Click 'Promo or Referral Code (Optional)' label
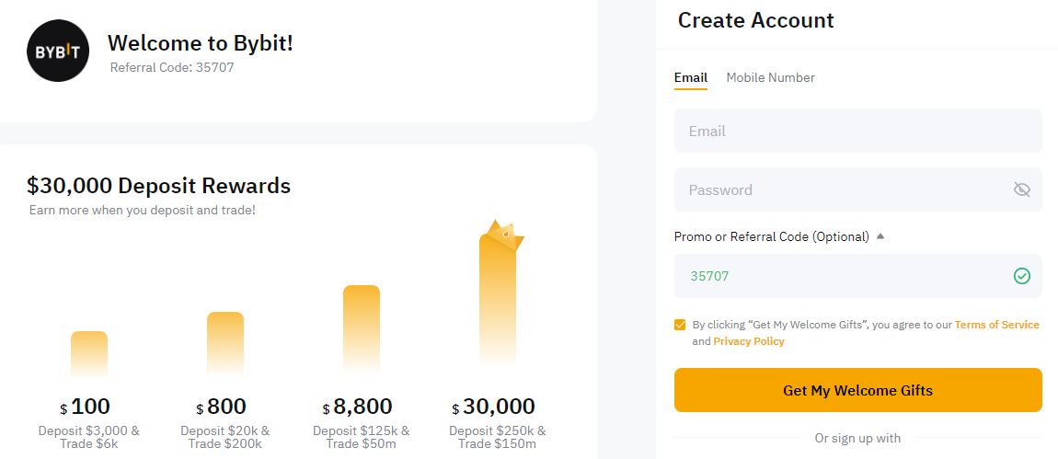 771,237
